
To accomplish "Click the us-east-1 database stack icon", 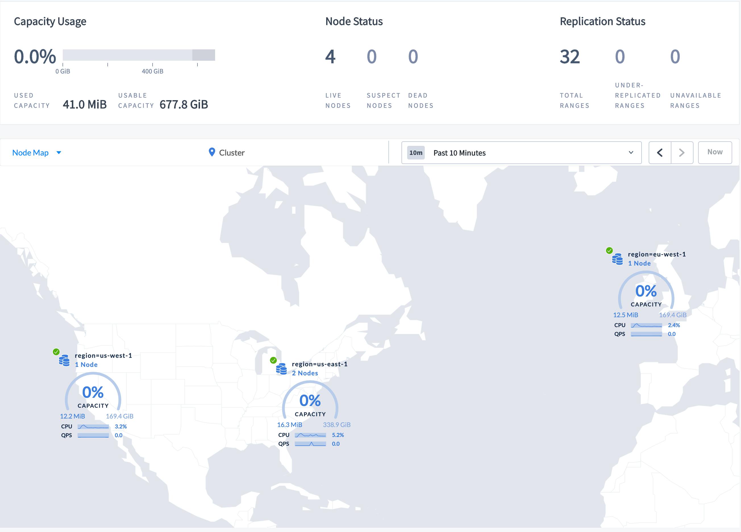I will click(281, 369).
